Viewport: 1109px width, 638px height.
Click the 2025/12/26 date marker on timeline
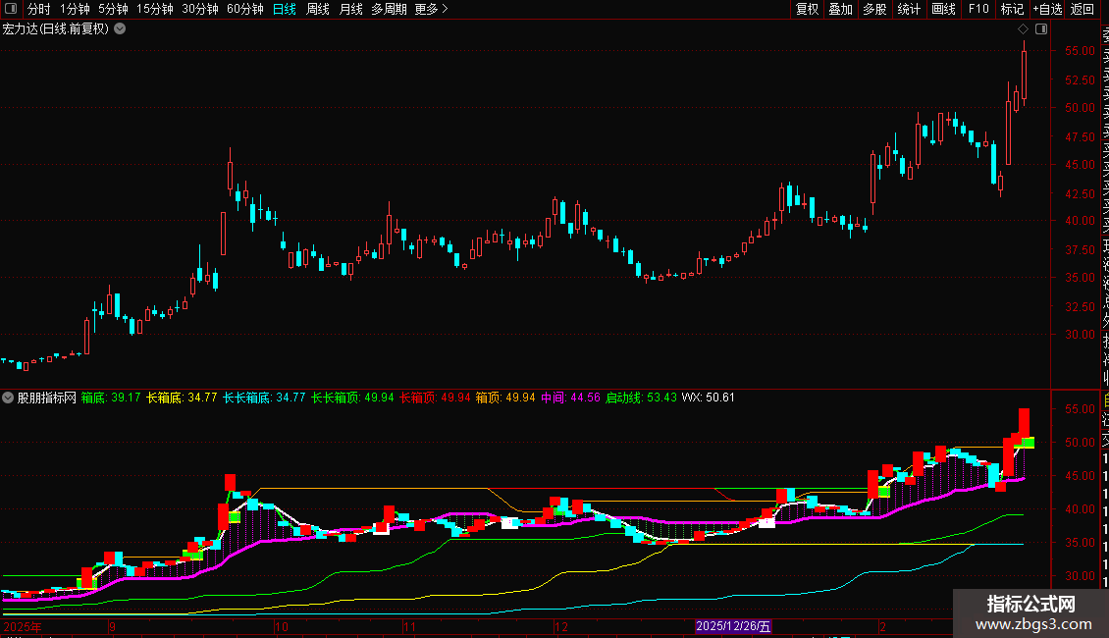coord(733,626)
